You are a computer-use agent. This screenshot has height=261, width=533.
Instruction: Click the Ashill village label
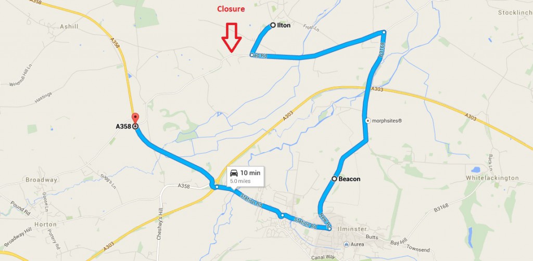(69, 27)
